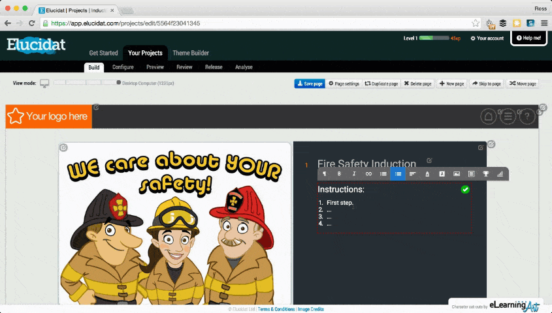
Task: Open Move page options
Action: click(523, 83)
